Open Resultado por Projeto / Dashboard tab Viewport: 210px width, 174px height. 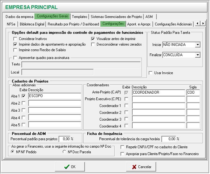click(x=73, y=24)
